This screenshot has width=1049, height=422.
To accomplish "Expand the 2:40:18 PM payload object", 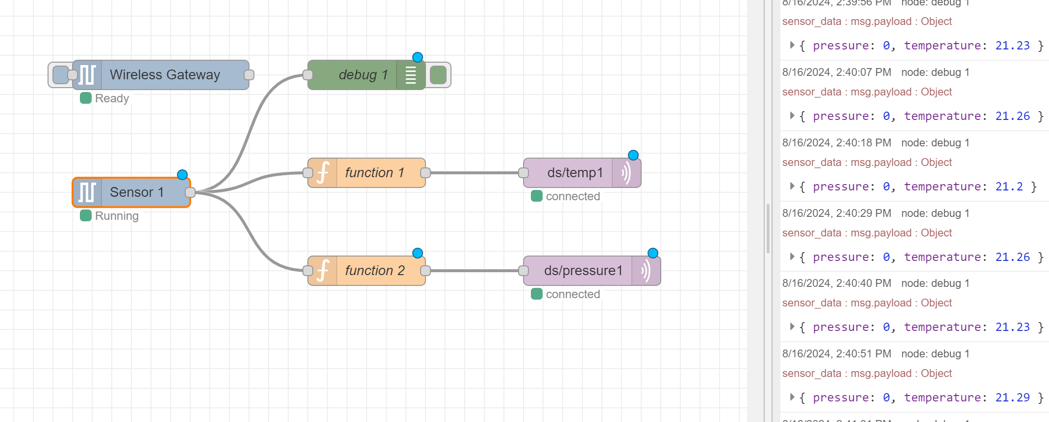I will [x=792, y=186].
